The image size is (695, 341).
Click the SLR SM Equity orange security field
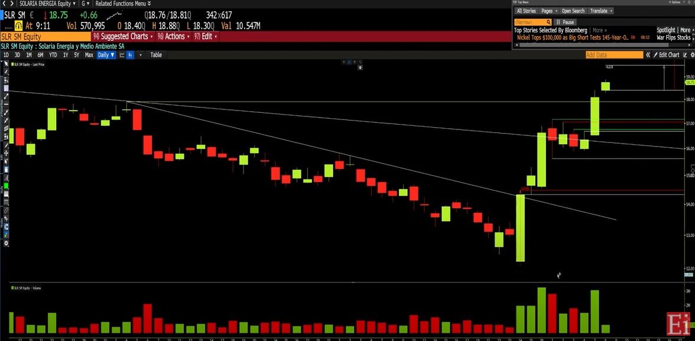coord(46,37)
